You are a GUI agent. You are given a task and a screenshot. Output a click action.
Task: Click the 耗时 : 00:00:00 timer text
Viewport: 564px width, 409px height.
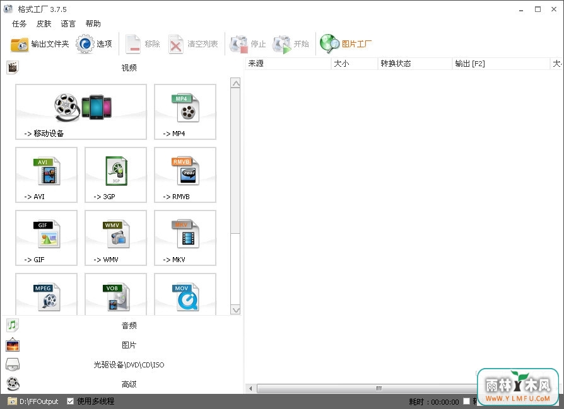pos(434,401)
